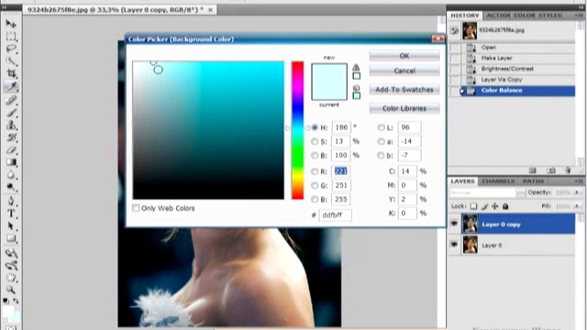Toggle lock transparent pixels
This screenshot has height=330, width=587.
point(473,206)
